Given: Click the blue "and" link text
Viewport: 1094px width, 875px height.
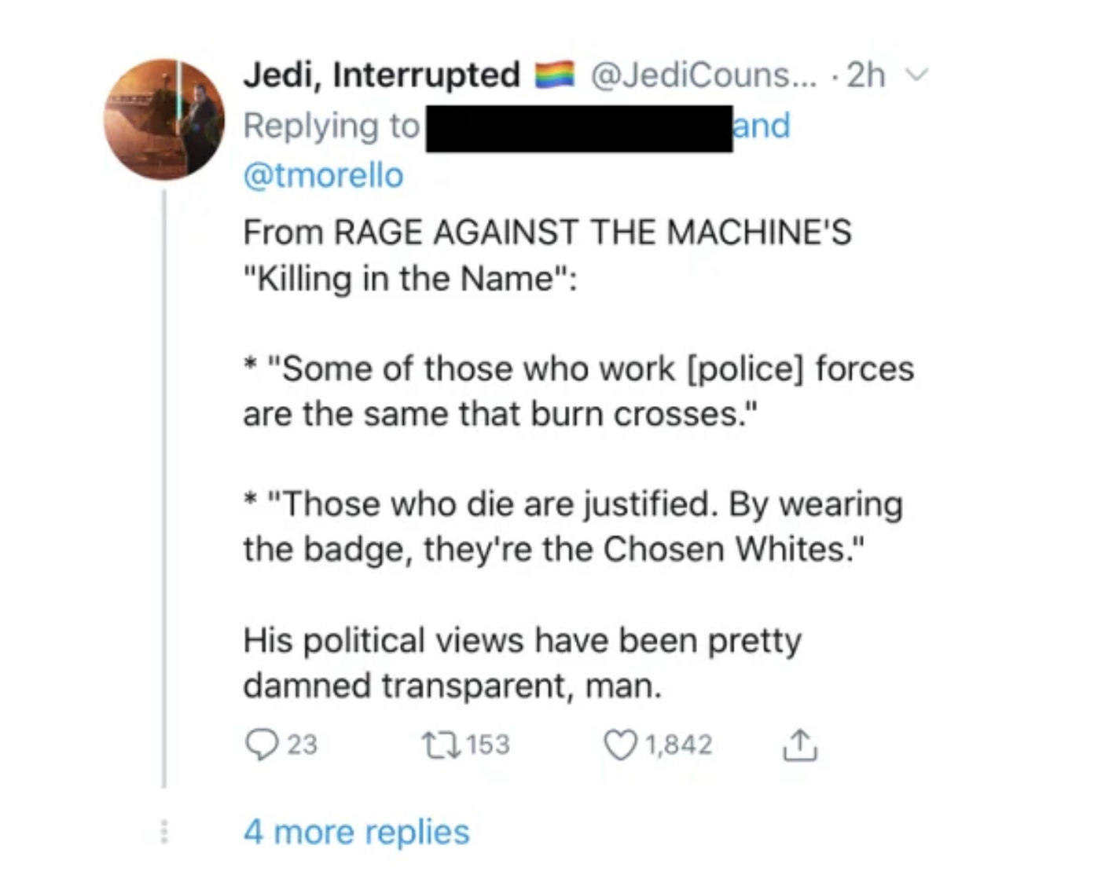Looking at the screenshot, I should coord(761,126).
